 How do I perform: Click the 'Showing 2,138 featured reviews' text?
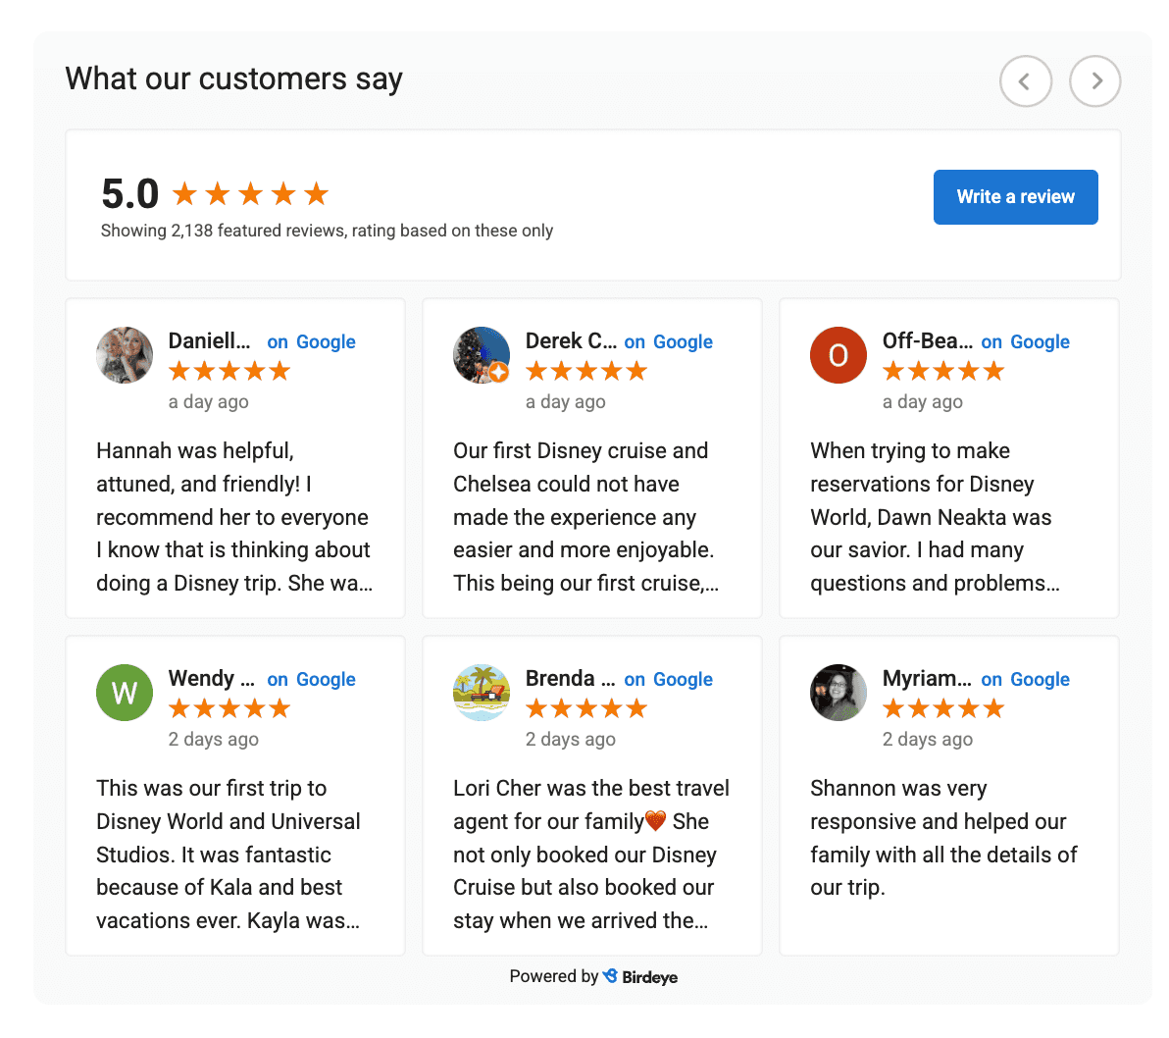coord(327,231)
